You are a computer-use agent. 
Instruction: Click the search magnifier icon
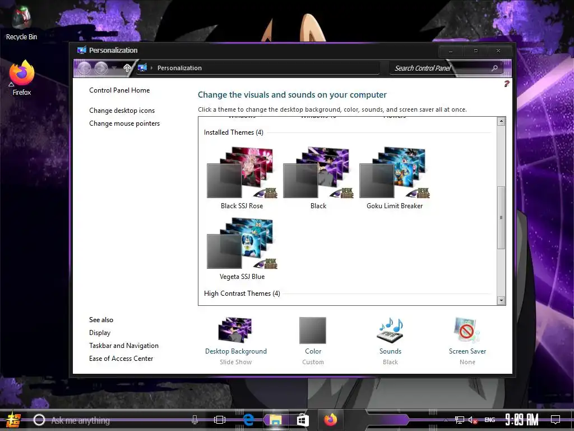(x=494, y=68)
